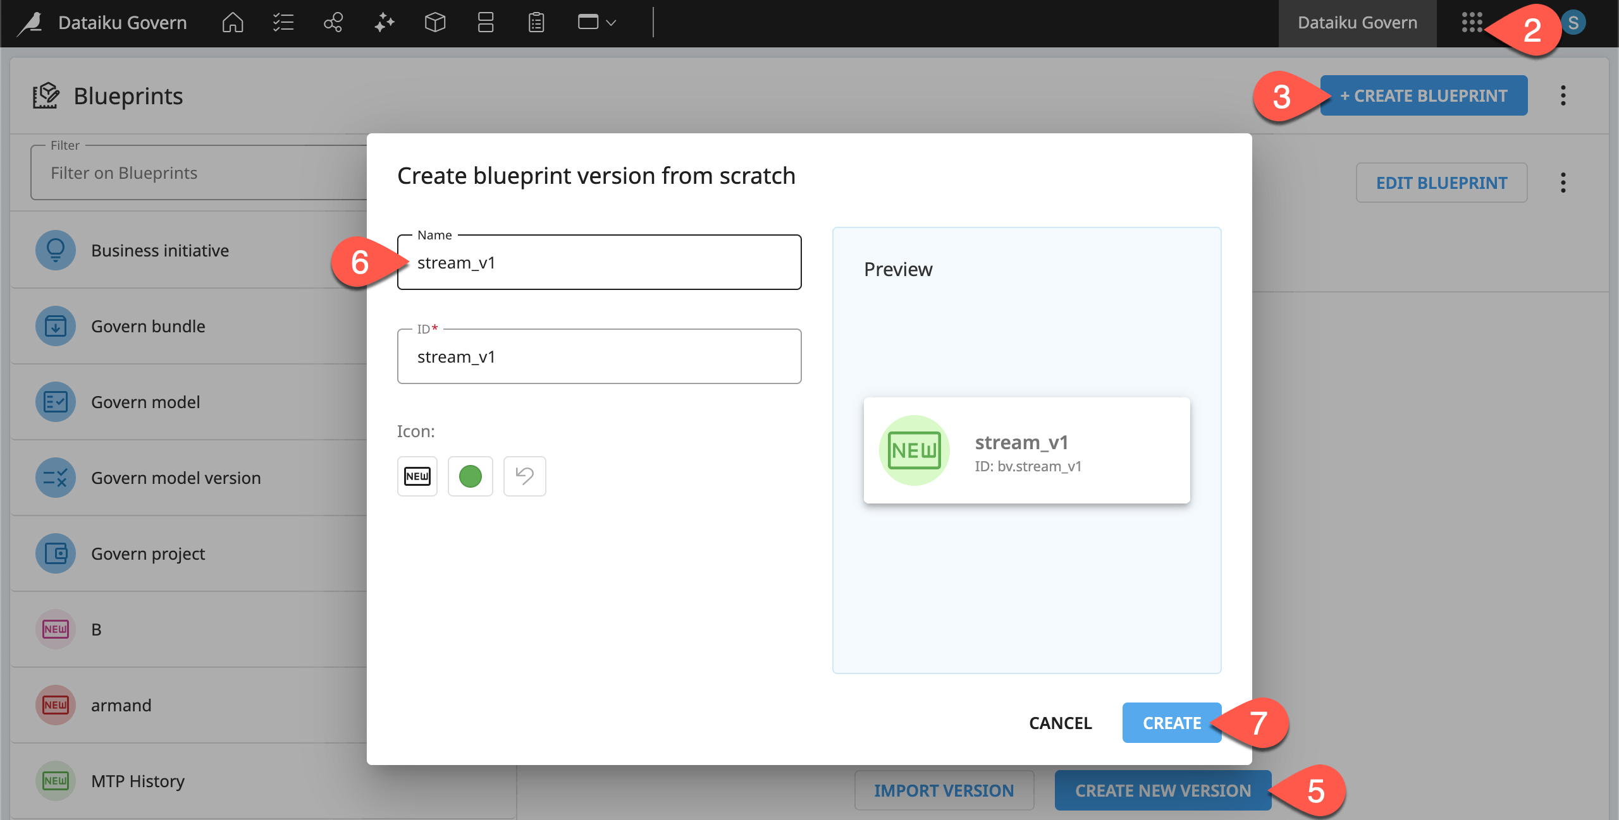Image resolution: width=1619 pixels, height=820 pixels.
Task: Click the Govern project icon in the sidebar
Action: pyautogui.click(x=55, y=553)
